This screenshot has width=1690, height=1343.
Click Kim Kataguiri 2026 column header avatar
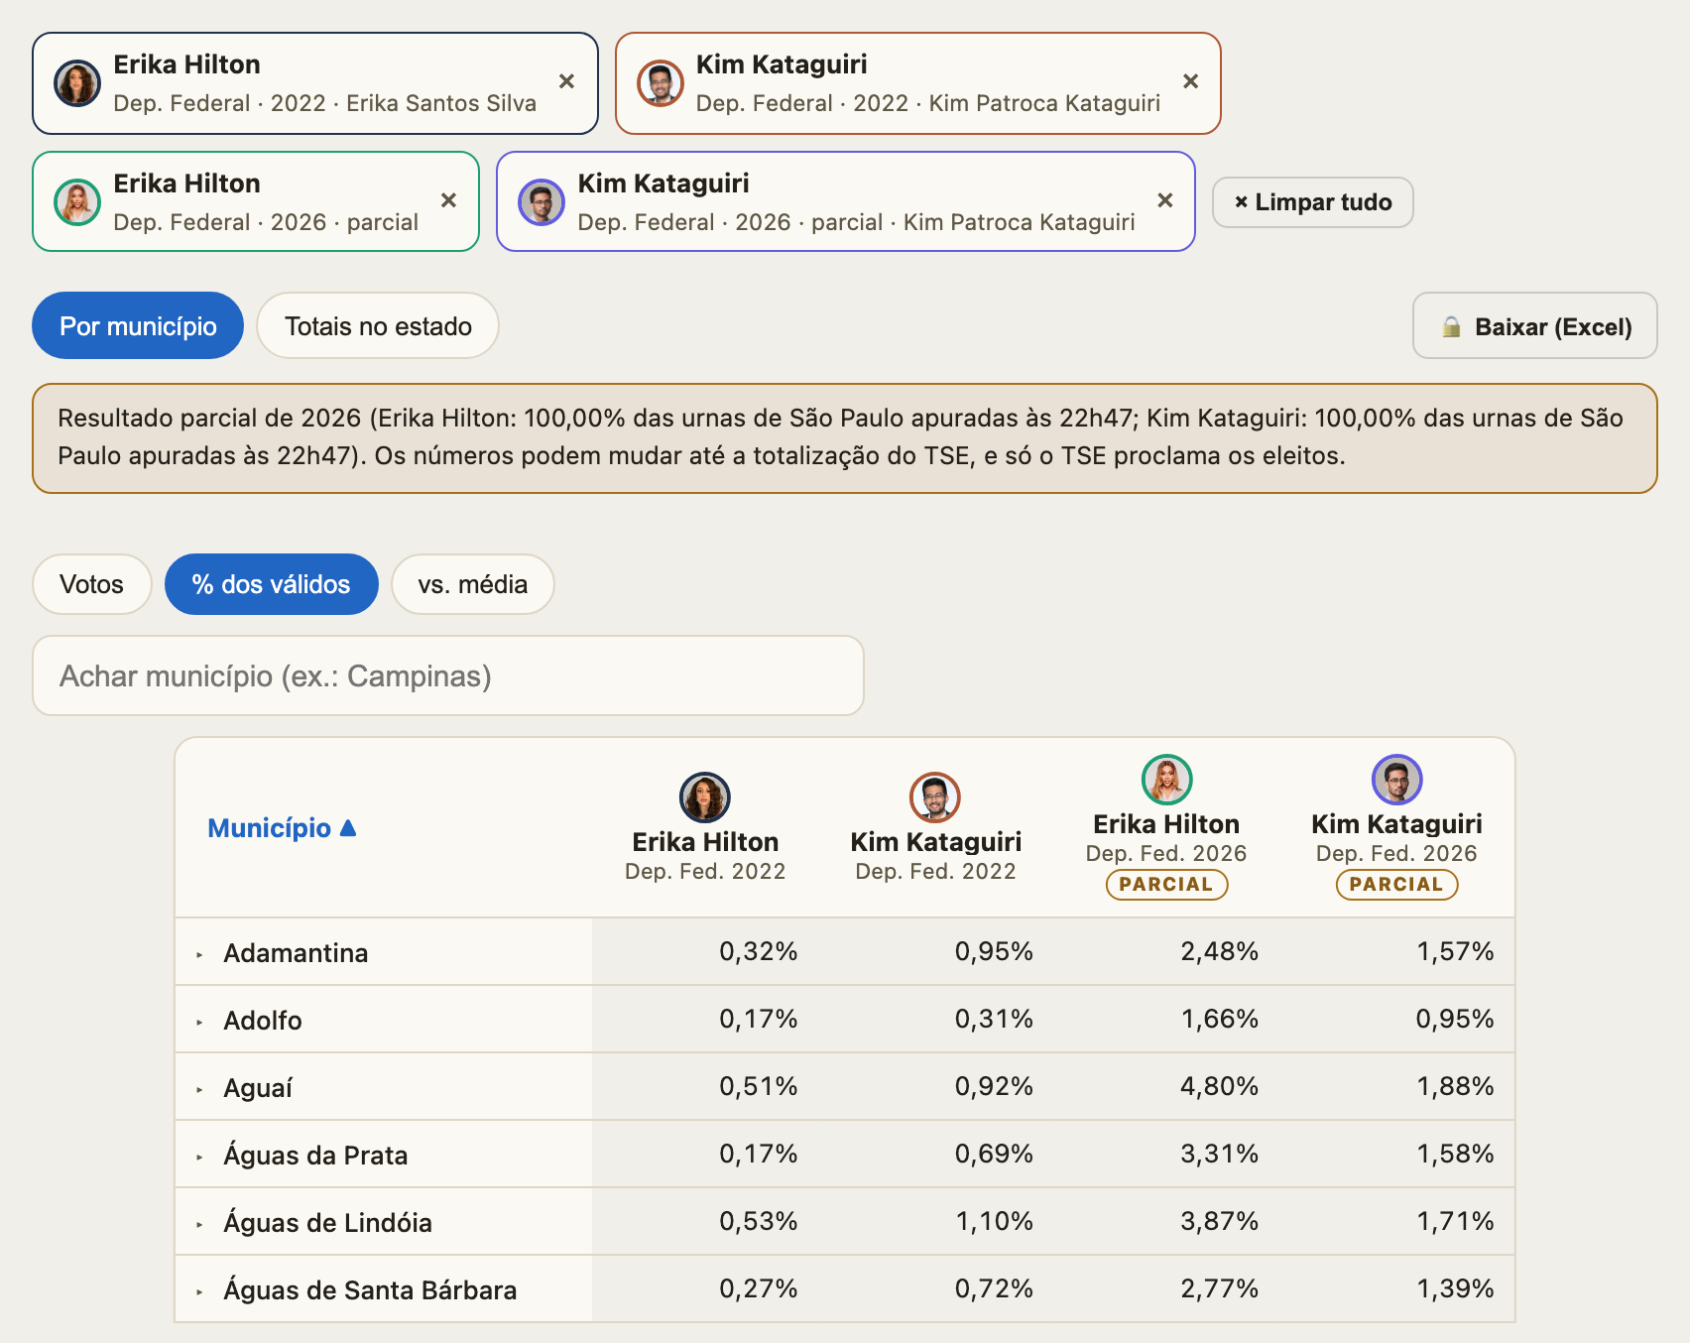[1397, 780]
